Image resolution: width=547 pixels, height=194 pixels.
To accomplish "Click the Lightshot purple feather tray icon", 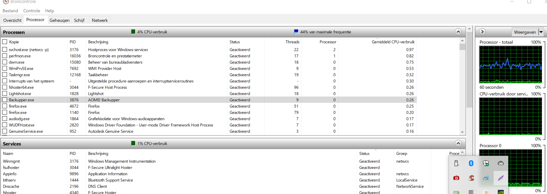I will coord(501,178).
